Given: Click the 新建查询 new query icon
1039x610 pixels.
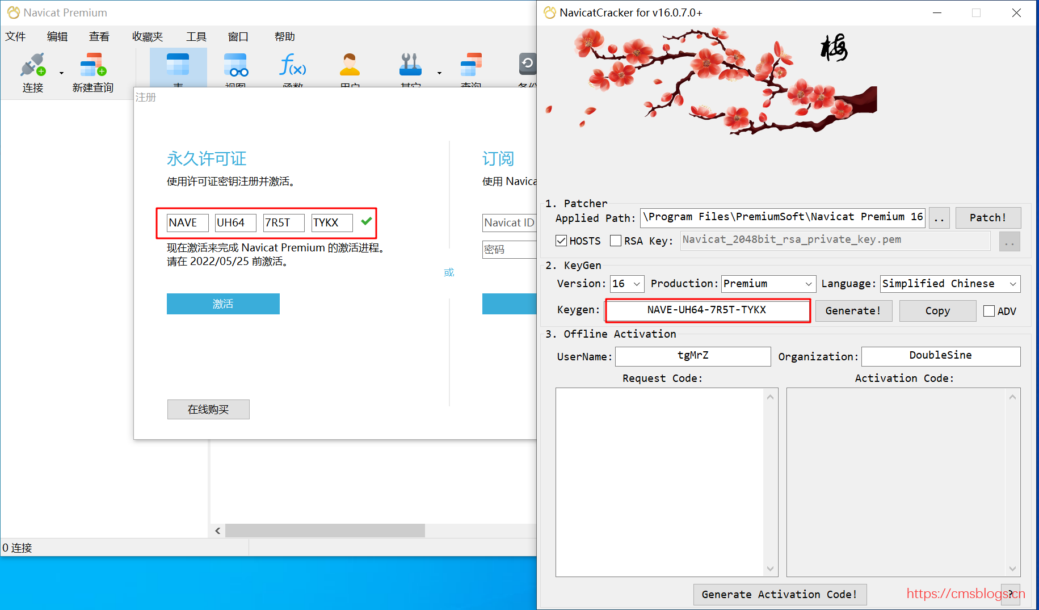Looking at the screenshot, I should click(93, 65).
